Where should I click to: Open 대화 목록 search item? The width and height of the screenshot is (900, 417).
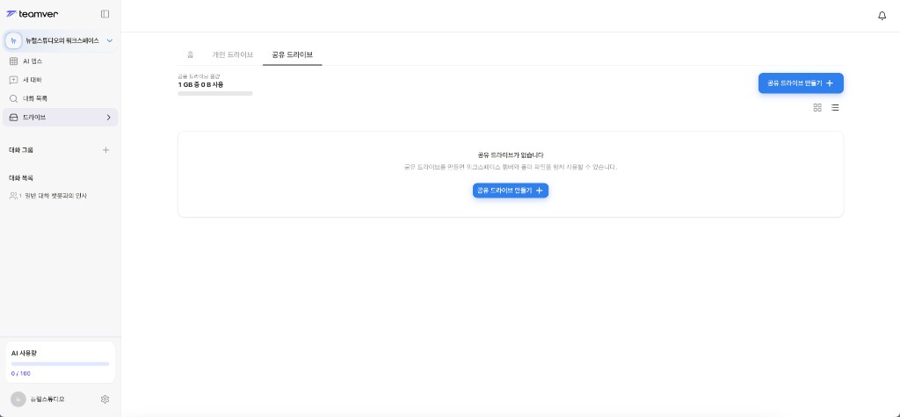pos(61,98)
